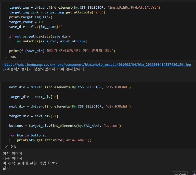
Task: Click the 'save_dir = f'./{img_name}/'' line
Action: 35,27
